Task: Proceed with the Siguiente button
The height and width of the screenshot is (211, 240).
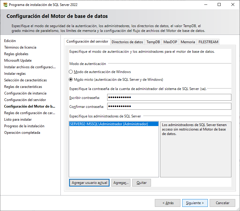Action: 195,203
